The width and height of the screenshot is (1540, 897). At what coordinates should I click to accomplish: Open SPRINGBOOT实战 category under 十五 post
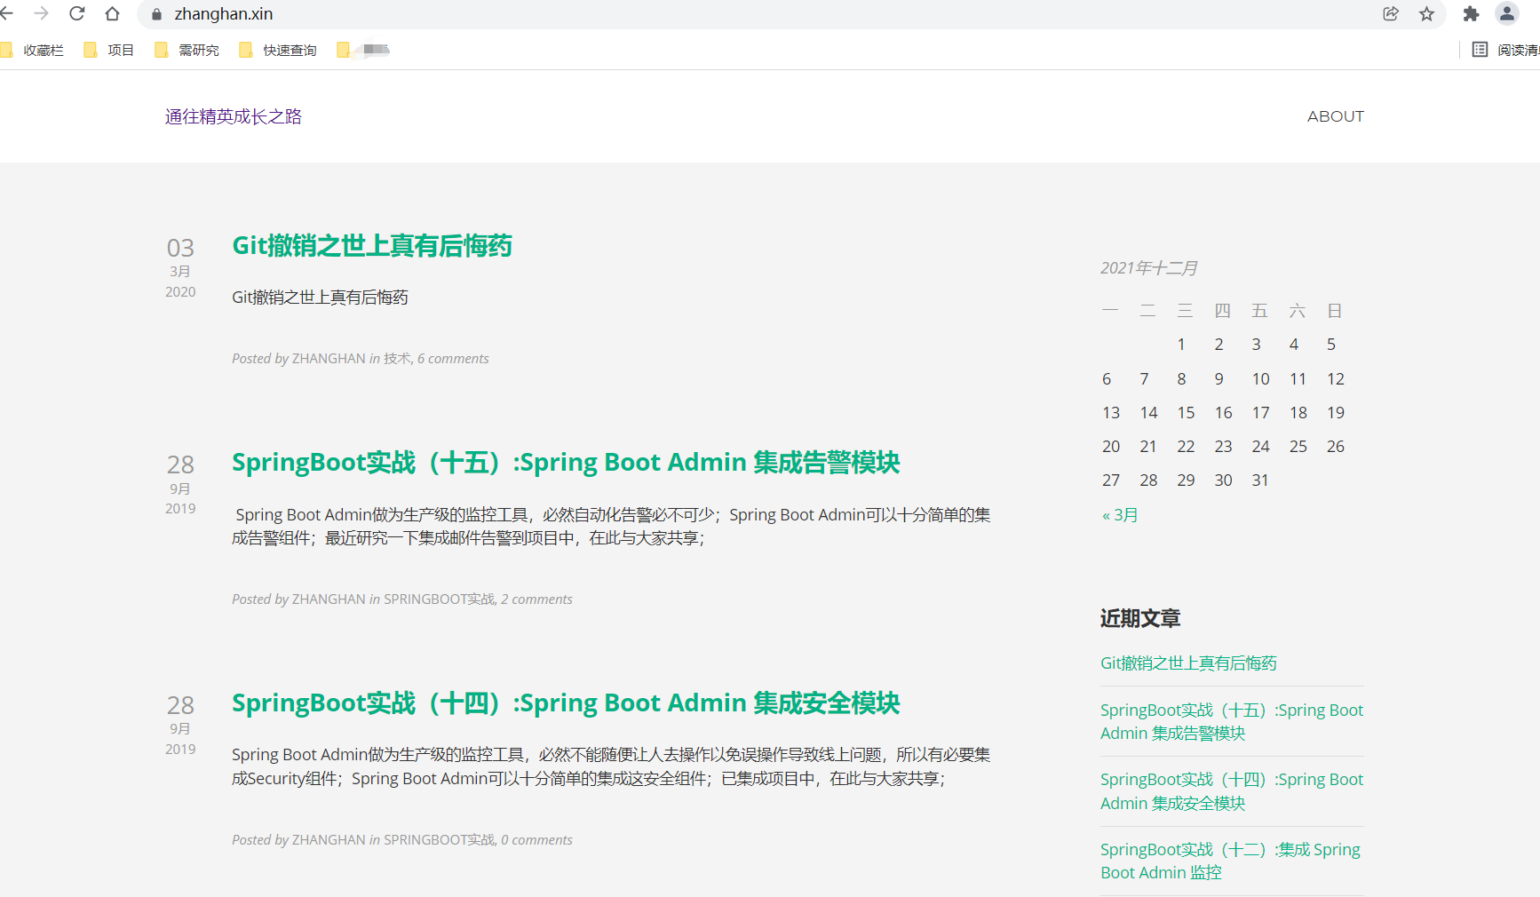point(439,599)
